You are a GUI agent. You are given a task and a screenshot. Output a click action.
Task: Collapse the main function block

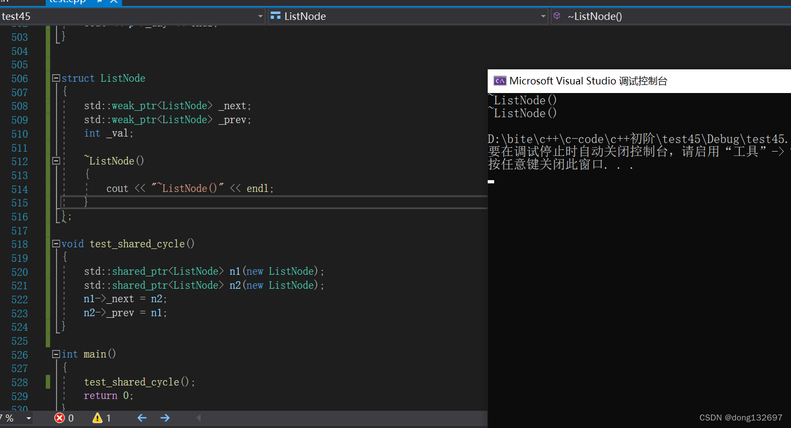point(56,354)
